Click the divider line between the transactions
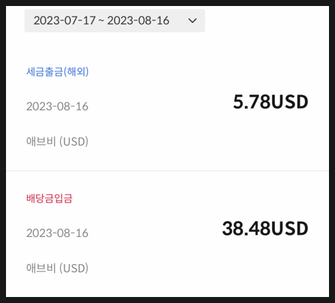This screenshot has width=335, height=303. coord(167,171)
